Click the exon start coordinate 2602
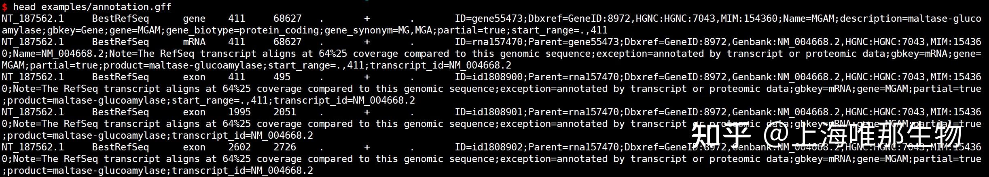Image resolution: width=989 pixels, height=177 pixels. pos(239,147)
